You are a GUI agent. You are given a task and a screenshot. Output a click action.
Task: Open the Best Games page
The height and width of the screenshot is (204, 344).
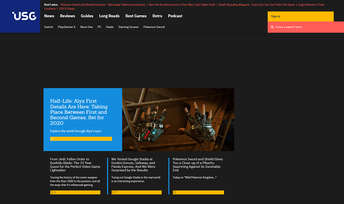(x=136, y=16)
